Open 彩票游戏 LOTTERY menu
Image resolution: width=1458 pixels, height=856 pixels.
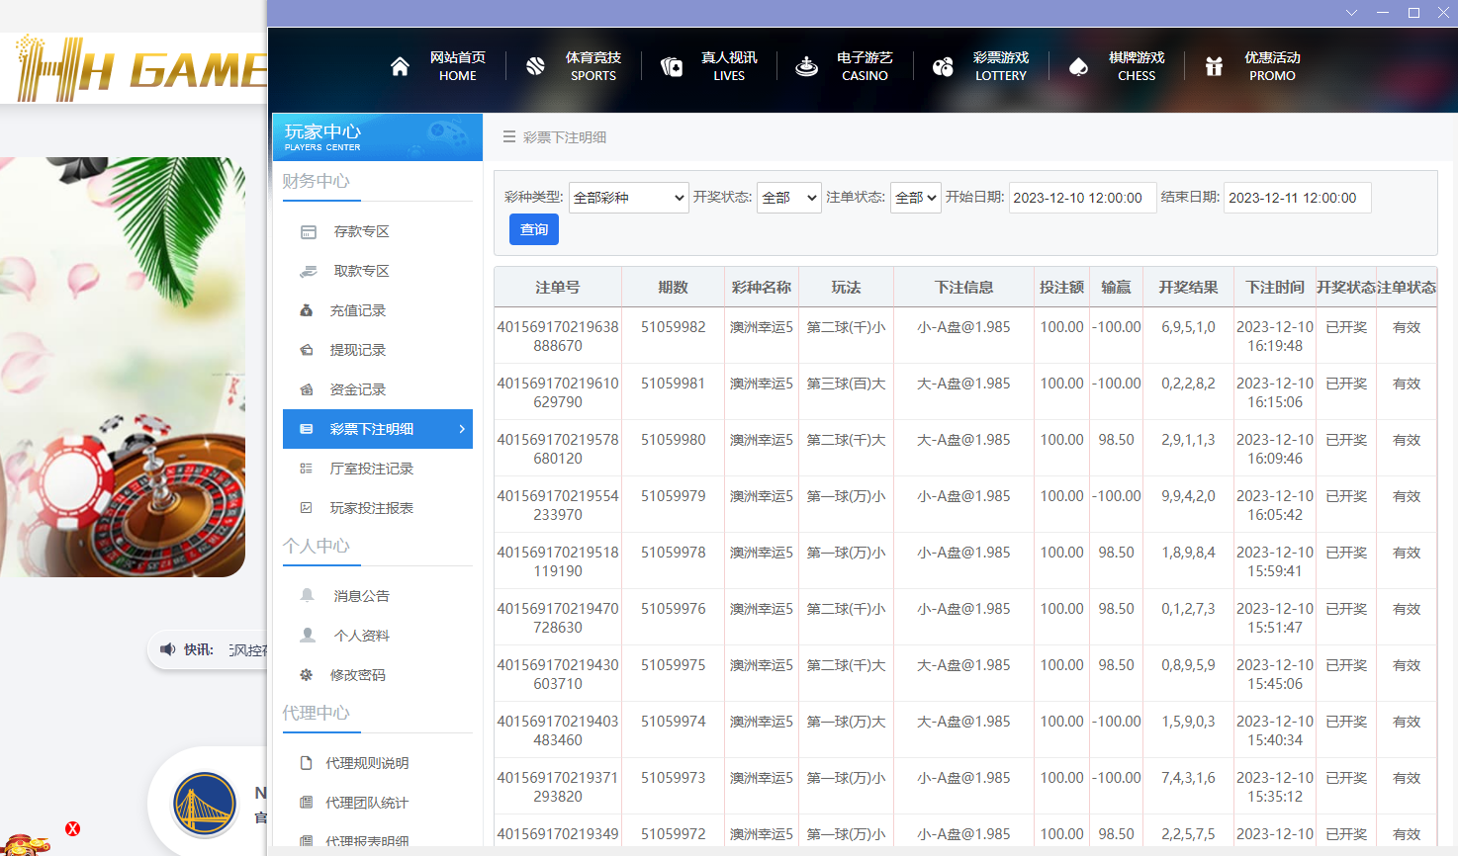coord(1001,66)
